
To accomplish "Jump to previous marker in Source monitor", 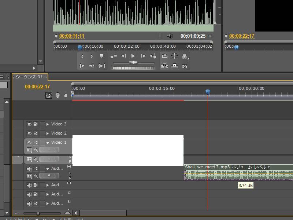I will 114,56.
